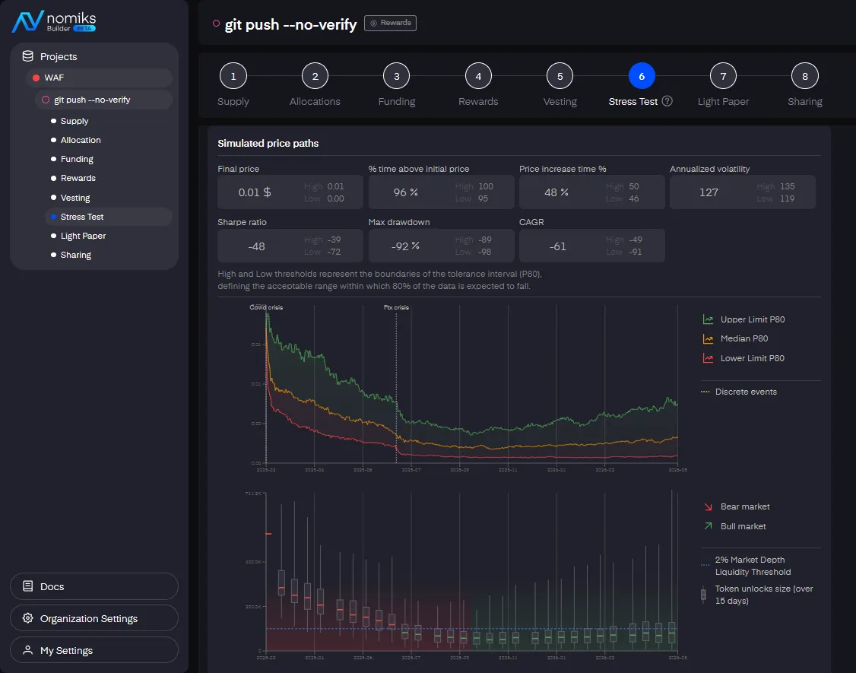Click the Docs book icon
This screenshot has width=856, height=673.
[28, 586]
